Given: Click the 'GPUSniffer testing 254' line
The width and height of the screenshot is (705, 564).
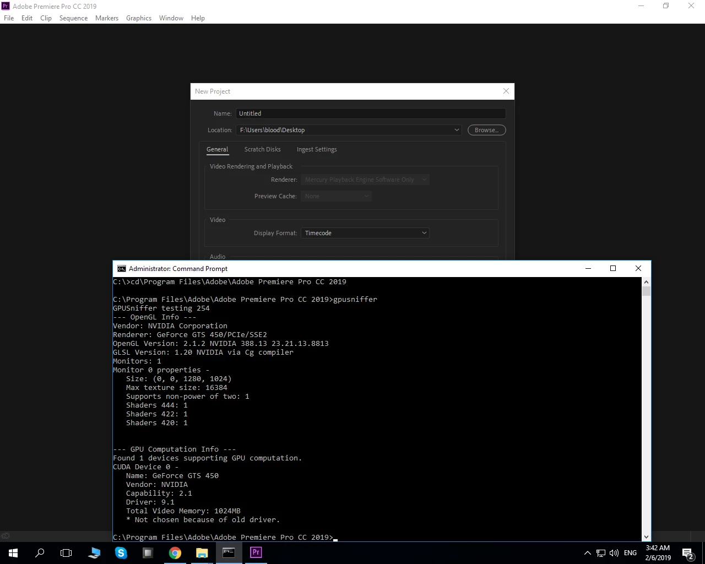Looking at the screenshot, I should [161, 308].
